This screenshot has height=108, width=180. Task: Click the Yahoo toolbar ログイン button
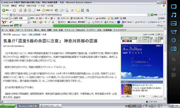click(x=62, y=22)
